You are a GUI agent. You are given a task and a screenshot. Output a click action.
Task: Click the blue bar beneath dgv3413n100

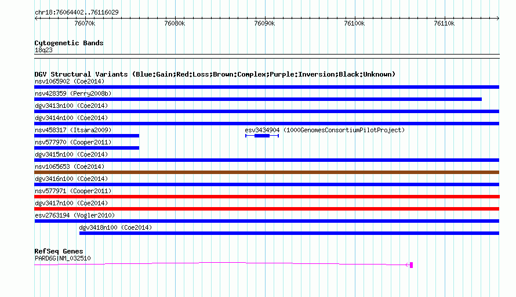(x=267, y=111)
